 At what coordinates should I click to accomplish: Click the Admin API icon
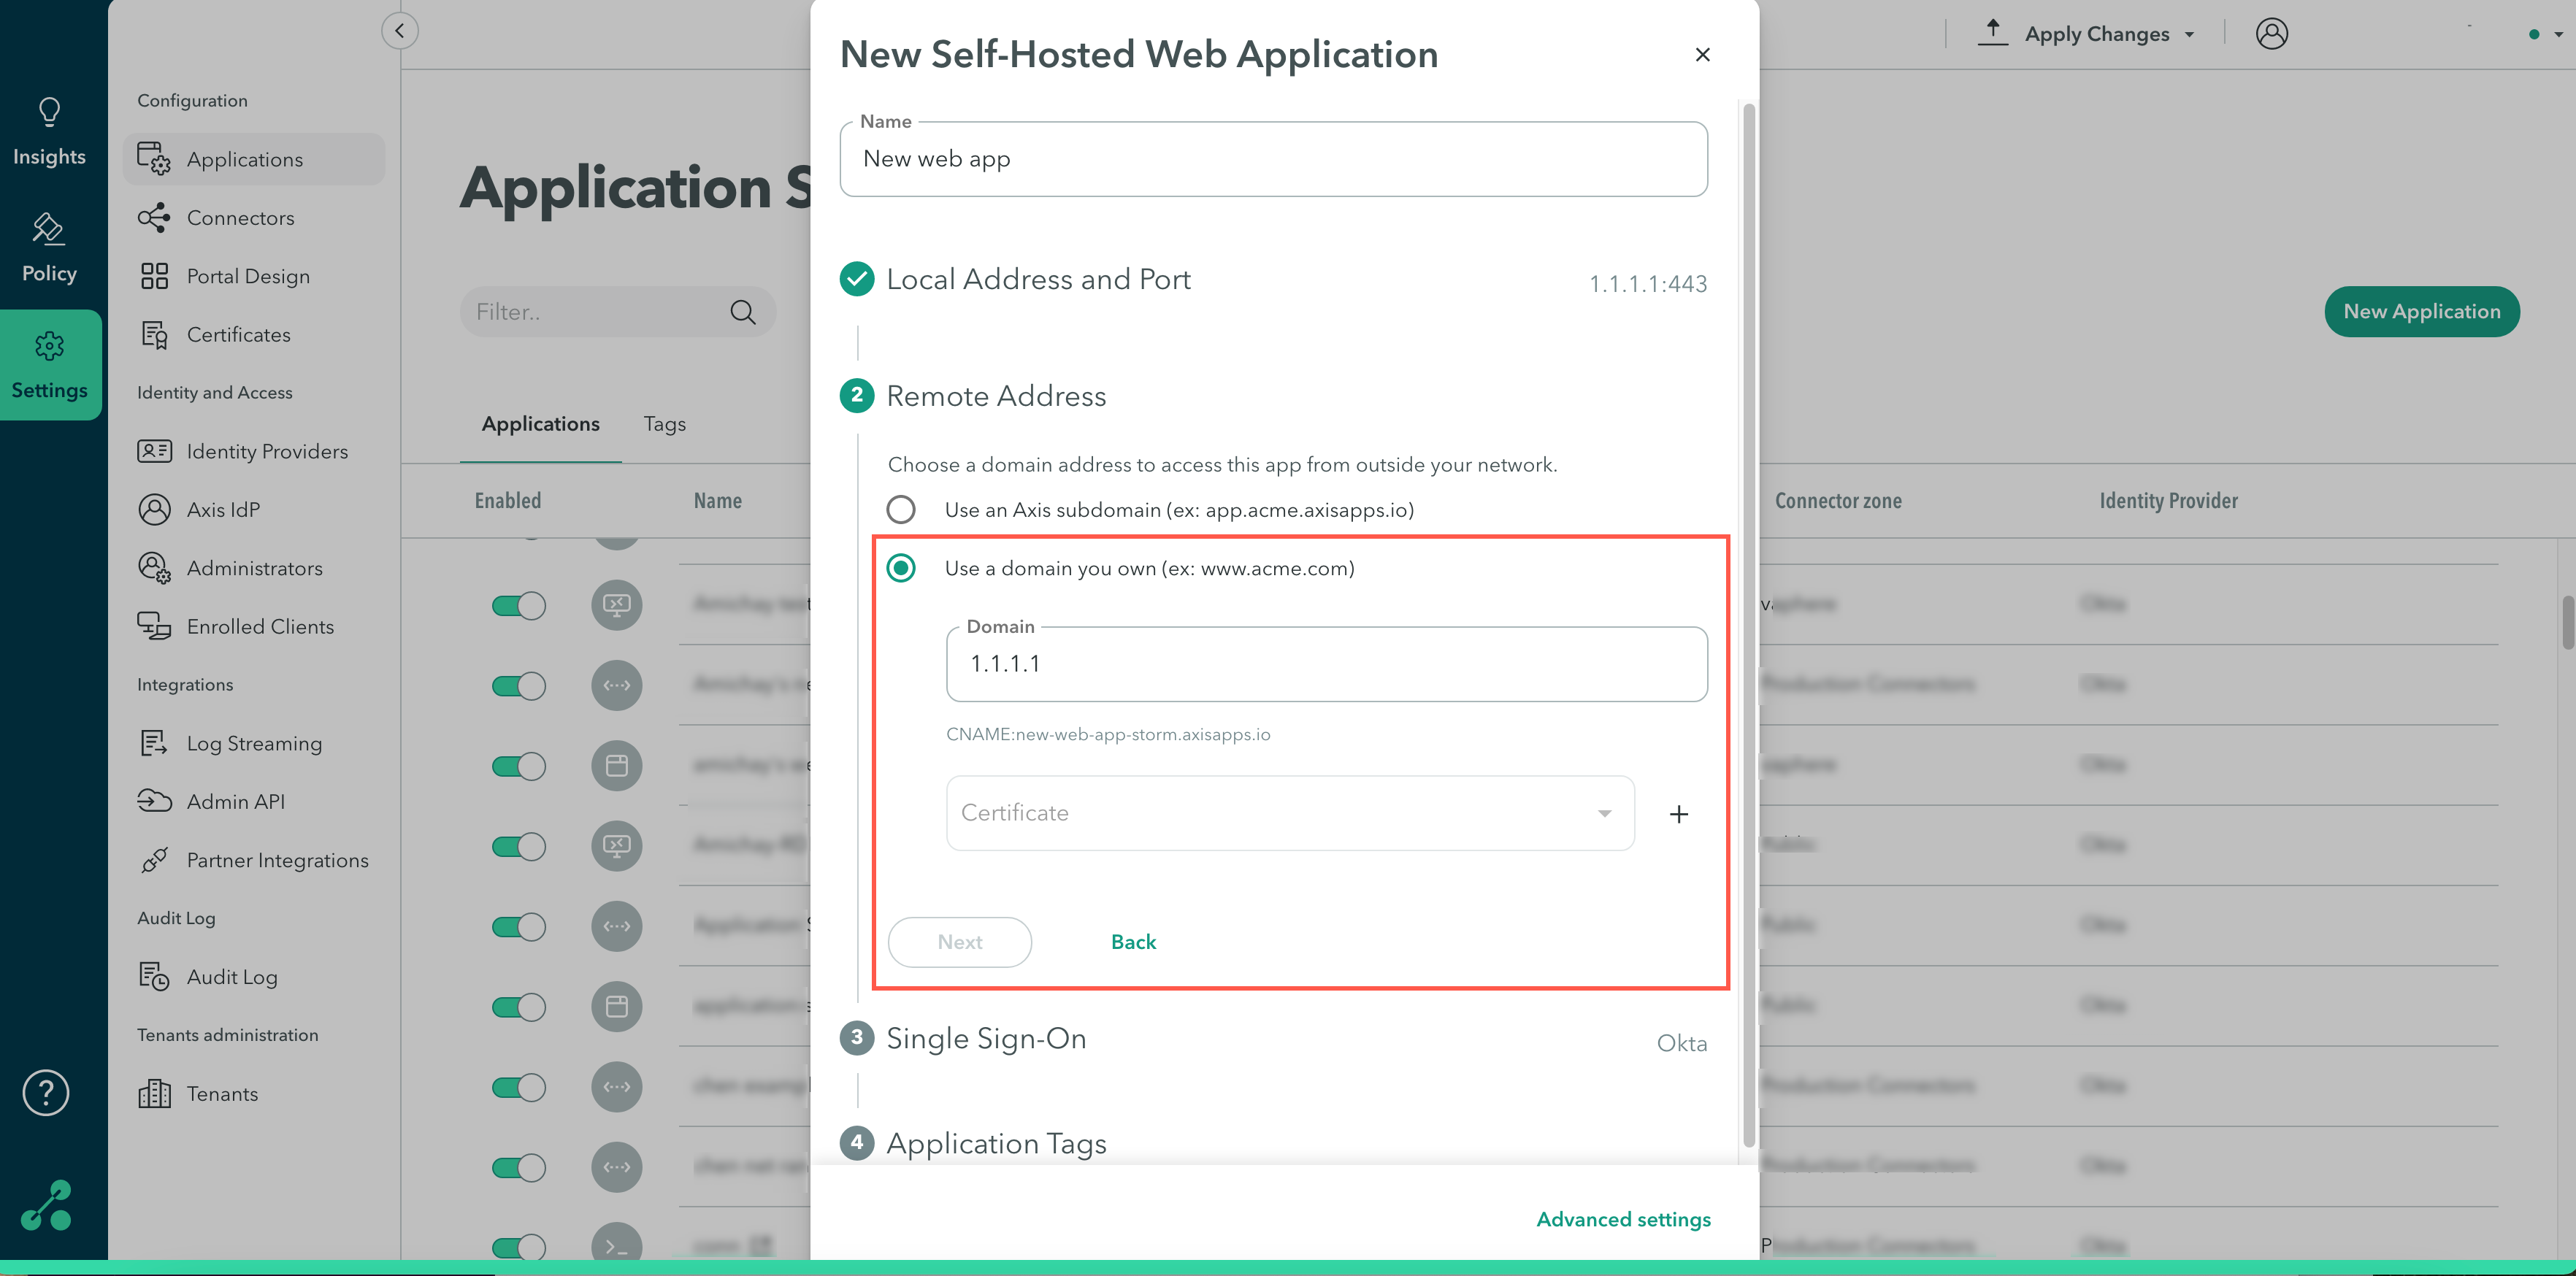pyautogui.click(x=154, y=801)
